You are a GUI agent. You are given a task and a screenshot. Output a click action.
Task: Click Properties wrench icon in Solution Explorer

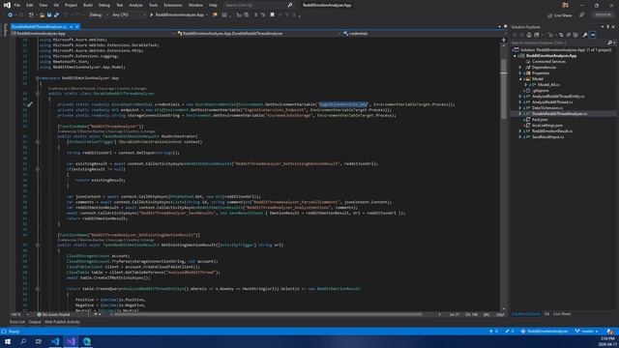click(x=585, y=35)
